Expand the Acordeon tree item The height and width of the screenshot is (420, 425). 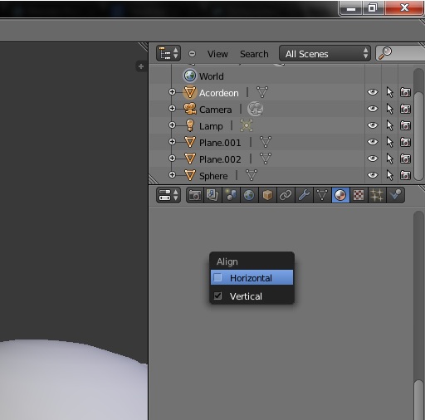coord(172,92)
